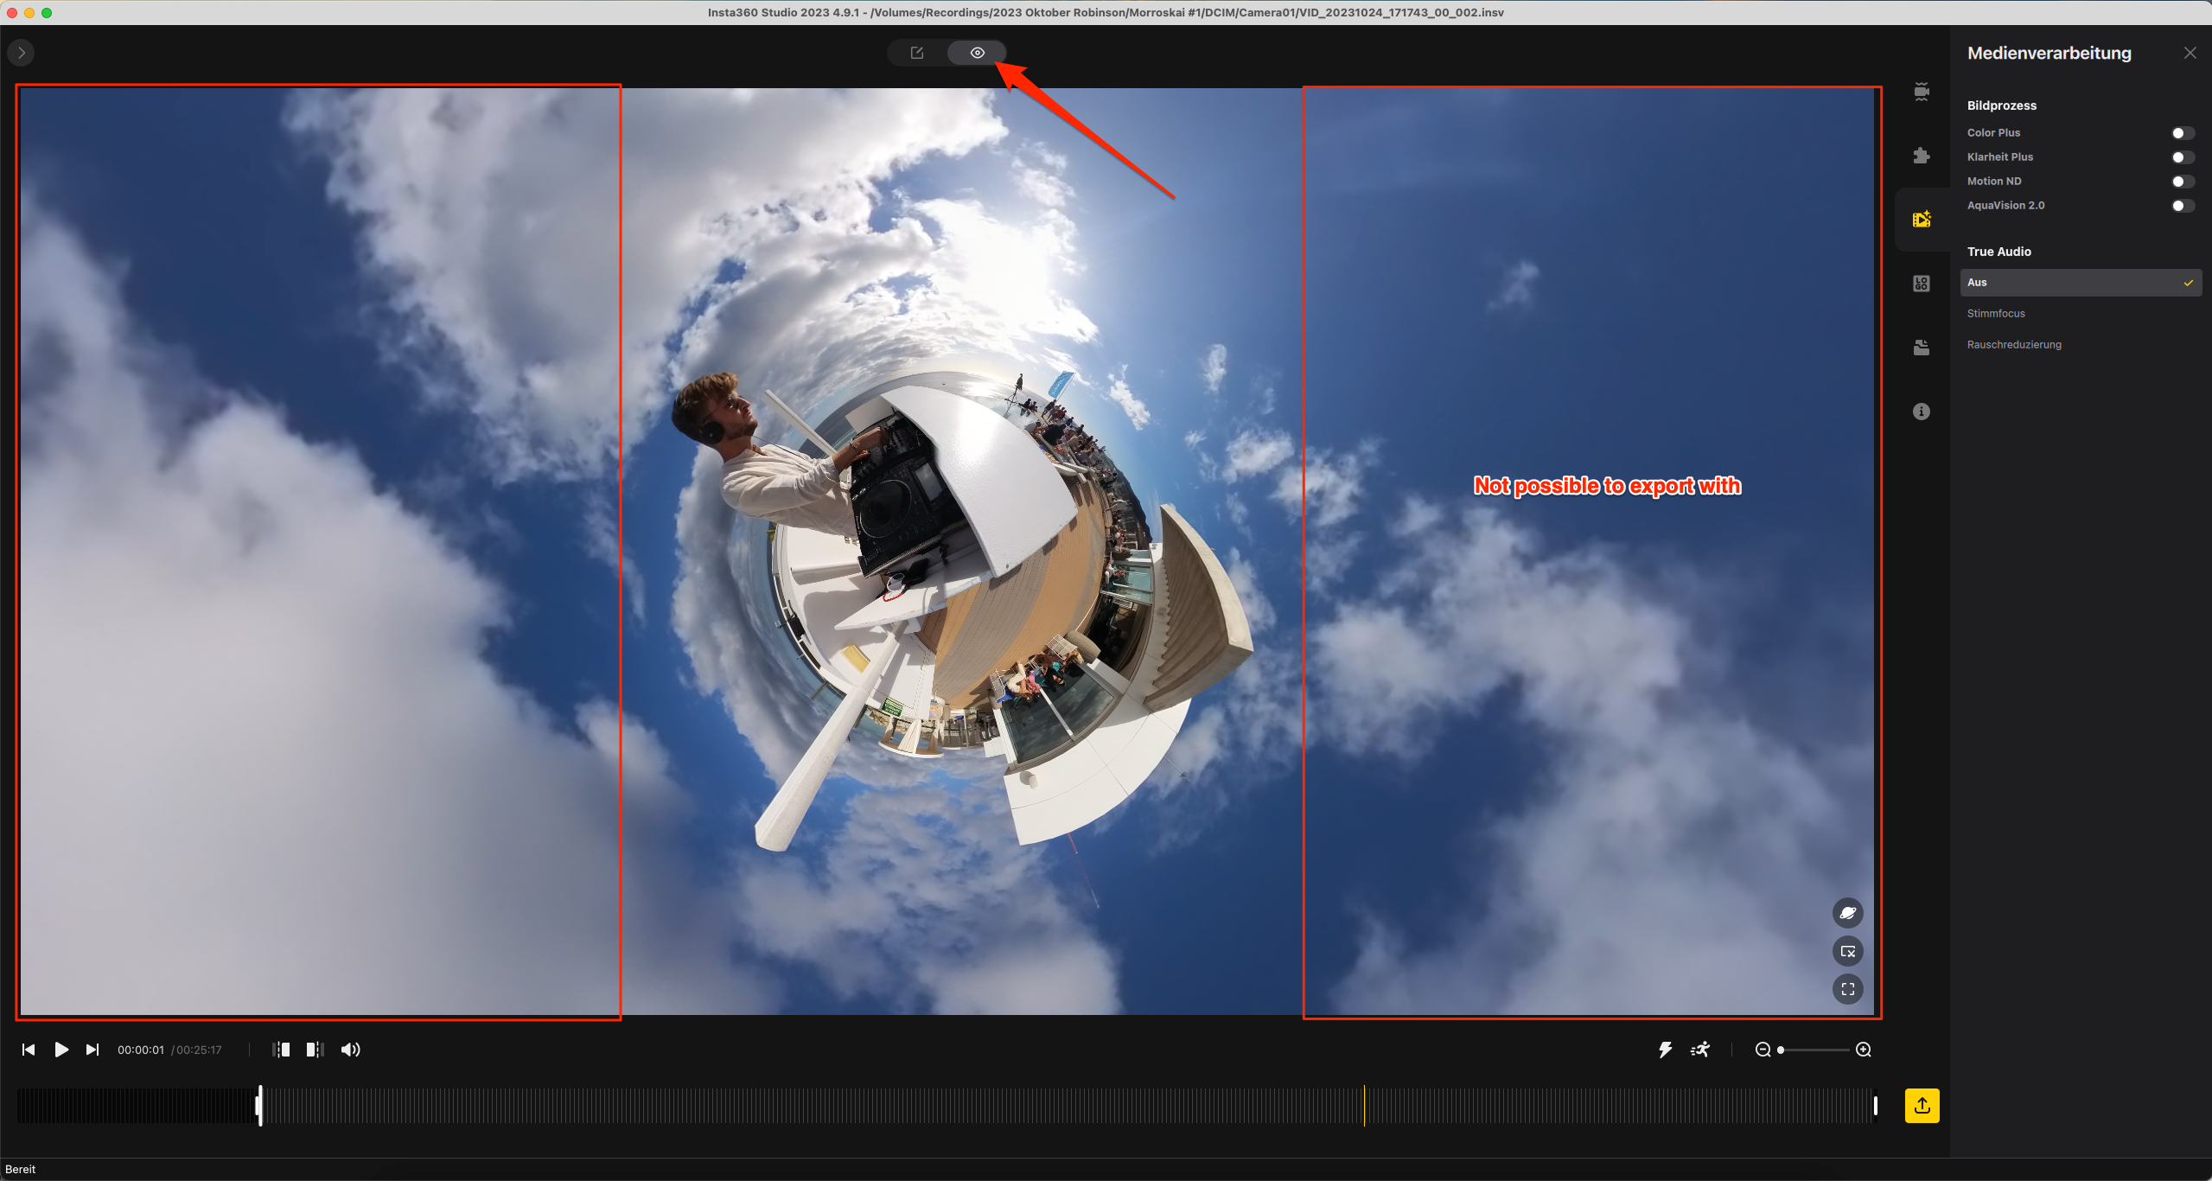Enable the Color Plus toggle
The image size is (2212, 1181).
[2182, 133]
